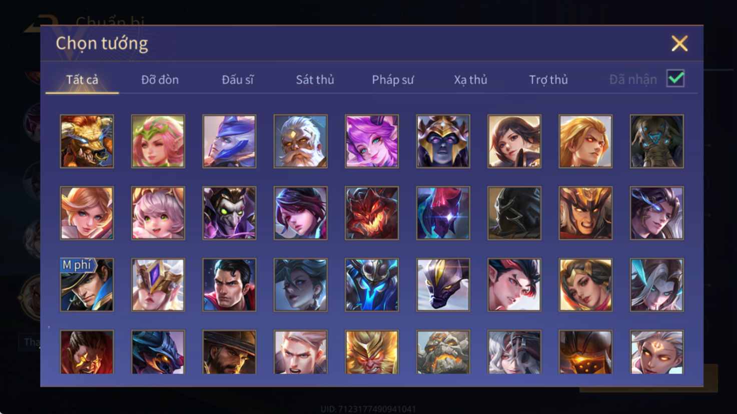Select the stone golem hero portrait

coord(443,352)
